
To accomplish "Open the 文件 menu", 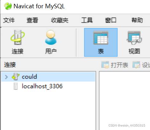I will point(9,20).
